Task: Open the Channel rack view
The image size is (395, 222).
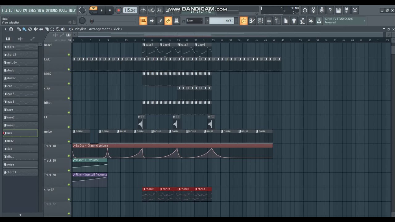Action: (260, 21)
